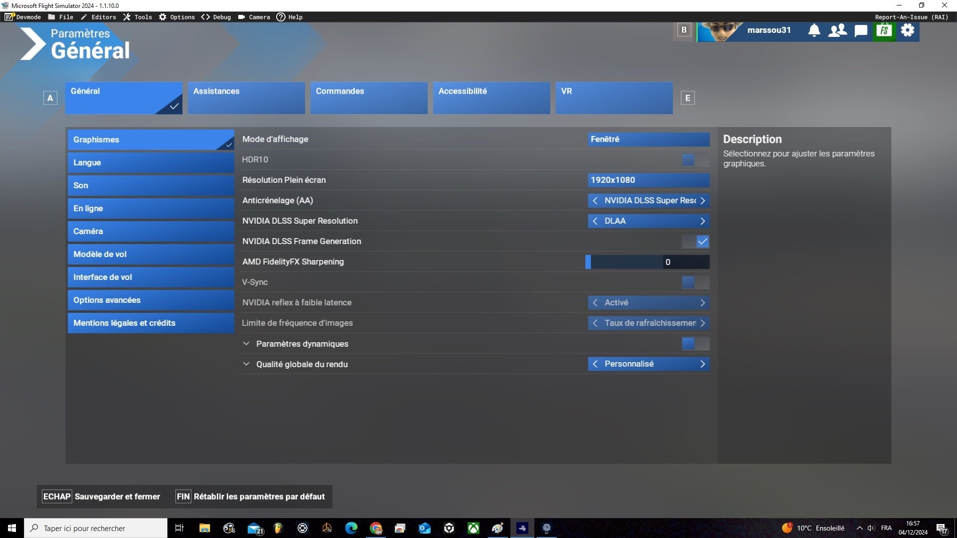This screenshot has width=957, height=538.
Task: Click the A previous-tab key badge
Action: (50, 98)
